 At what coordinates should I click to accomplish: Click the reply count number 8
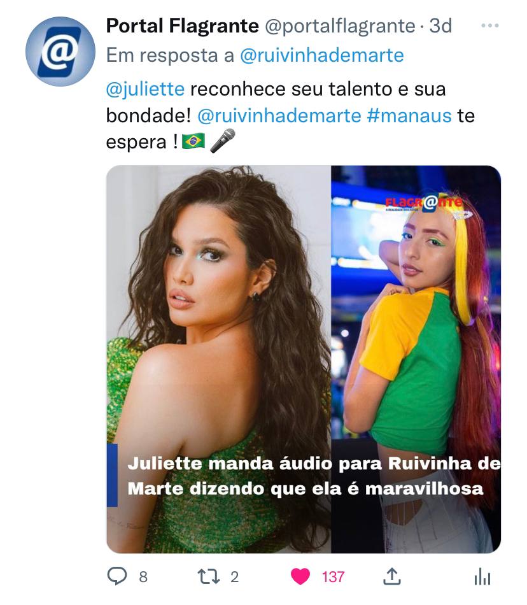(x=143, y=577)
